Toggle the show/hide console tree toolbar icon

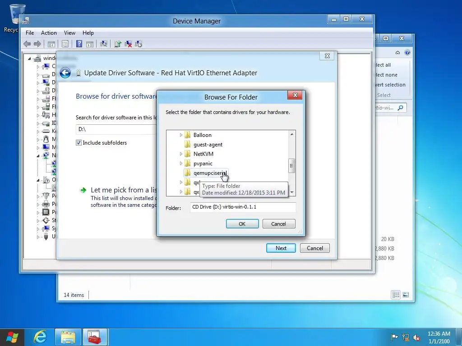[x=51, y=44]
